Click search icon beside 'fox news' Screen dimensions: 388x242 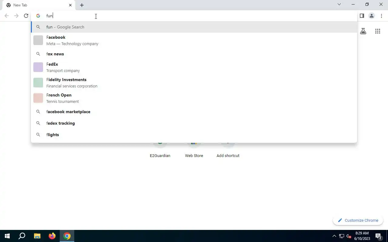point(38,54)
